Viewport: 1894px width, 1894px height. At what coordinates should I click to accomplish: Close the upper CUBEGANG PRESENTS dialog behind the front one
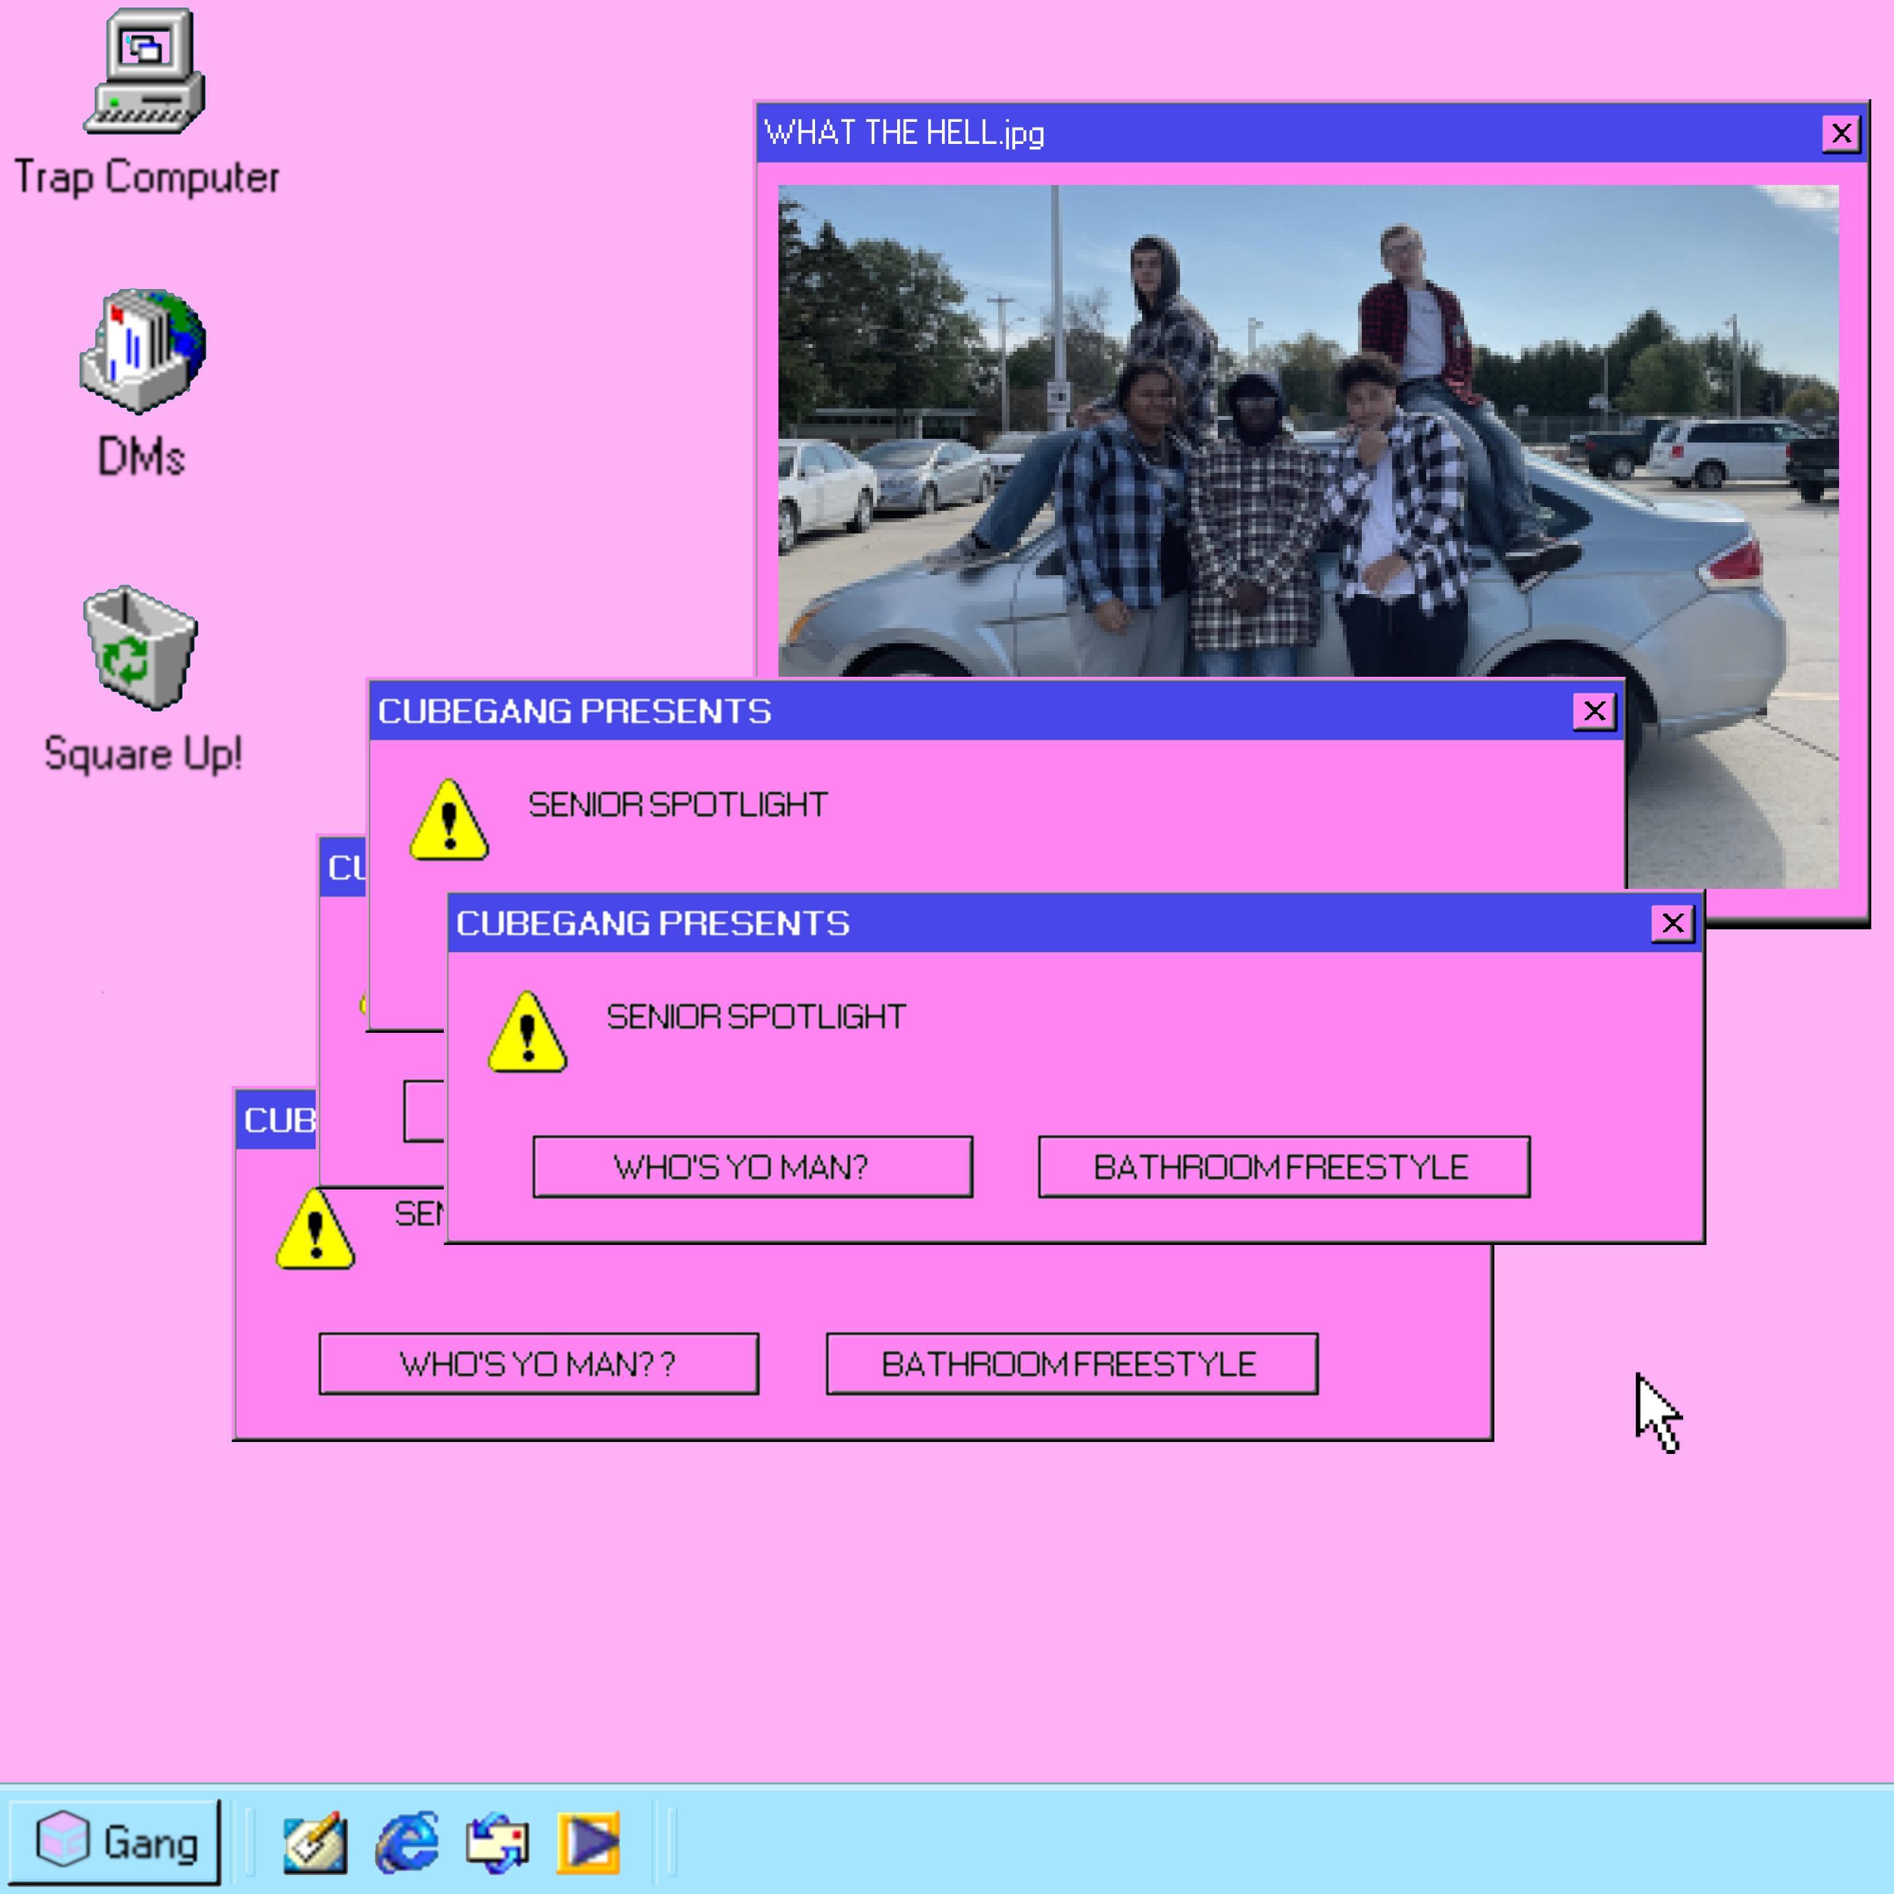pos(1594,711)
